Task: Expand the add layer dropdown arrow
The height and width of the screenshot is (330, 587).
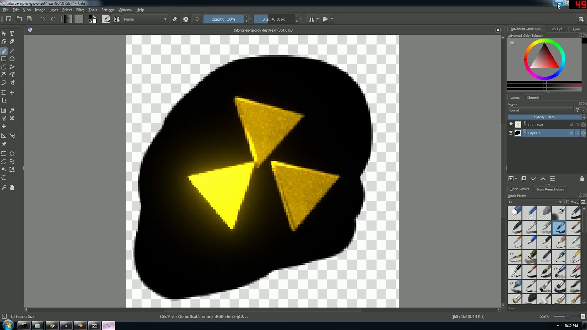Action: coord(516,179)
